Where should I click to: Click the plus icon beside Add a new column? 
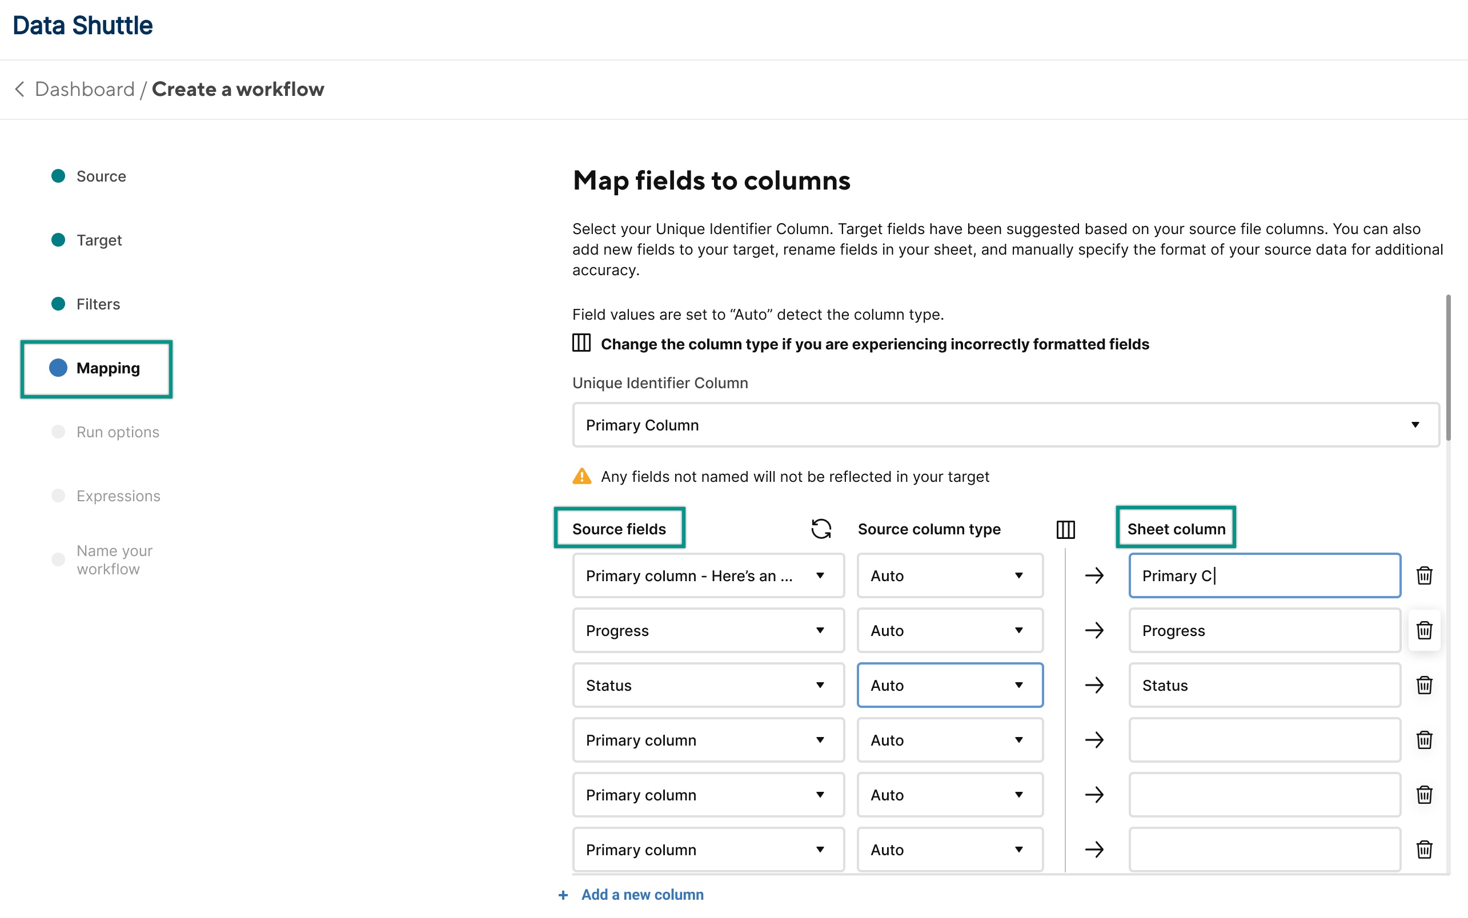[563, 895]
